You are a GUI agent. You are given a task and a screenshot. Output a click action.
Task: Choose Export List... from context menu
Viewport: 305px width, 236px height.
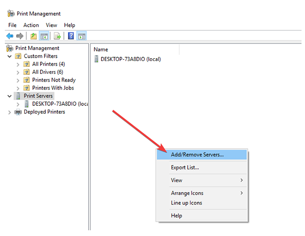tap(202, 167)
